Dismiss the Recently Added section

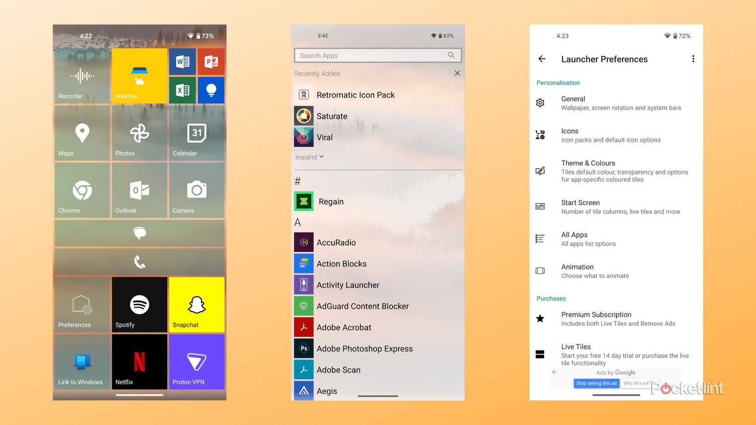click(457, 73)
